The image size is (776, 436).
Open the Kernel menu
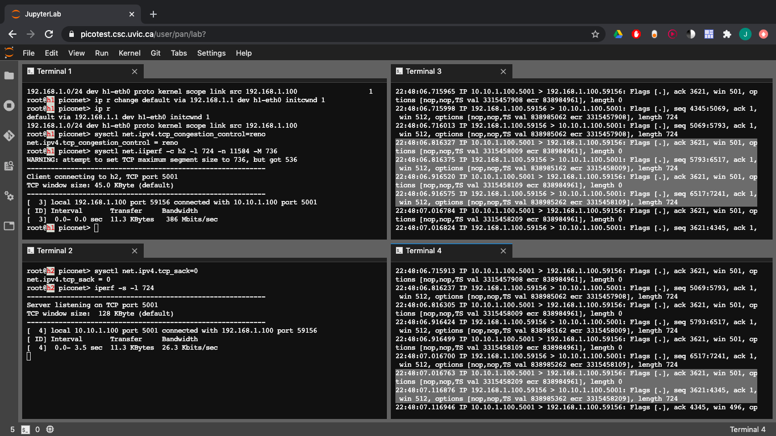pos(130,53)
